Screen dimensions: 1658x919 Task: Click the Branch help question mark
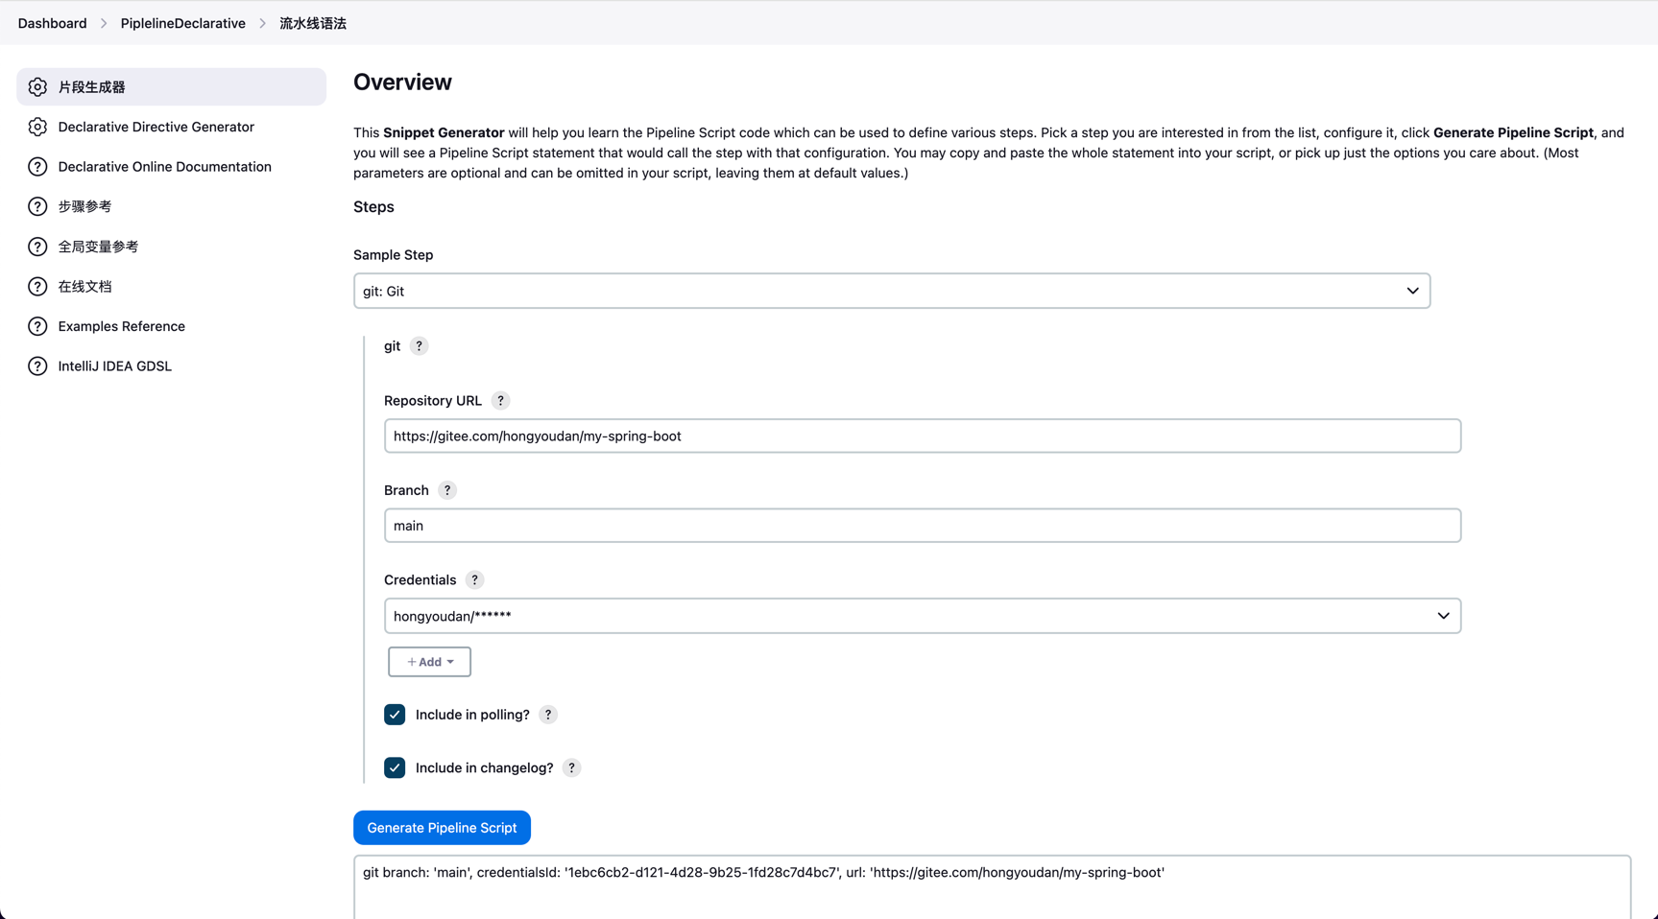click(x=447, y=490)
